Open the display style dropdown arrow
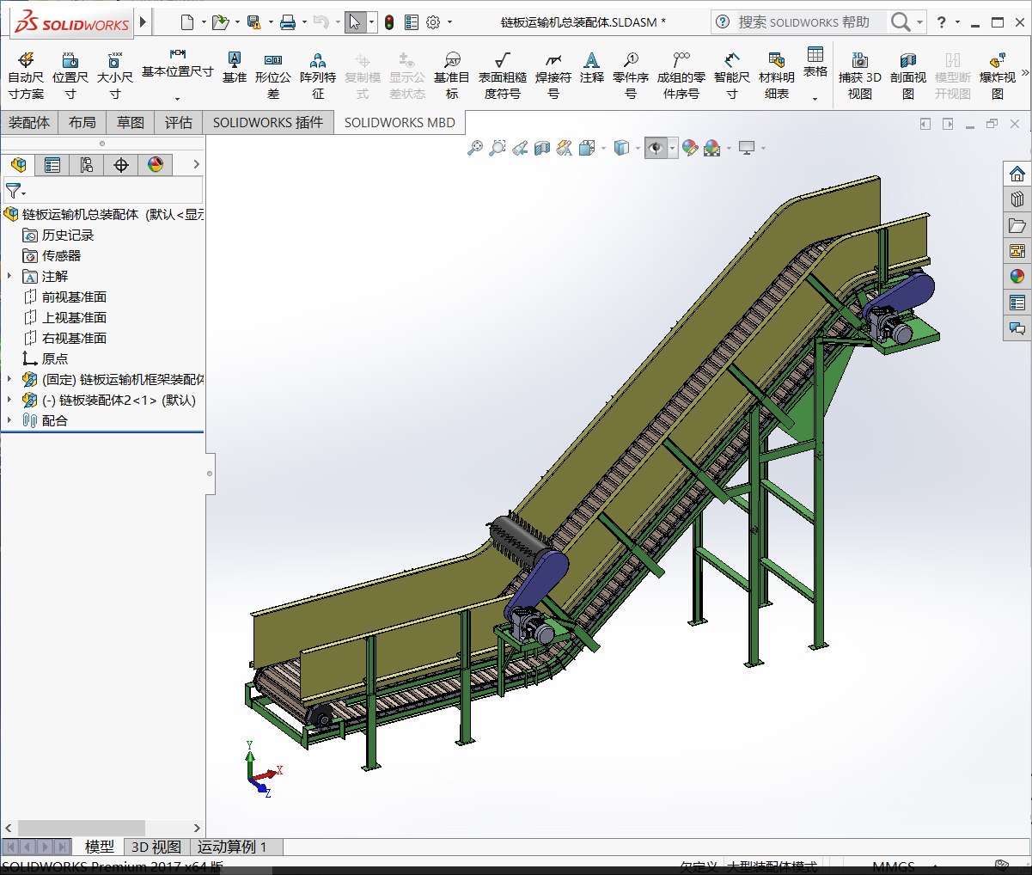 click(638, 147)
